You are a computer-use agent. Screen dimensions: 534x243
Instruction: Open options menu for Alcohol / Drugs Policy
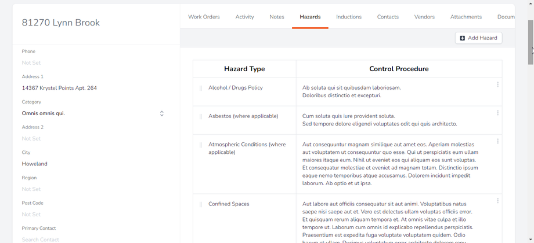(x=497, y=85)
